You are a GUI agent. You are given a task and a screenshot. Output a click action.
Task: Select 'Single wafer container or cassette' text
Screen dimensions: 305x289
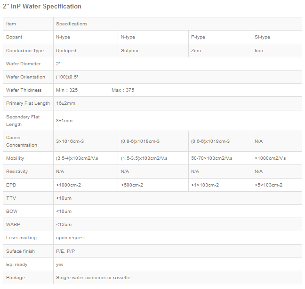93,278
